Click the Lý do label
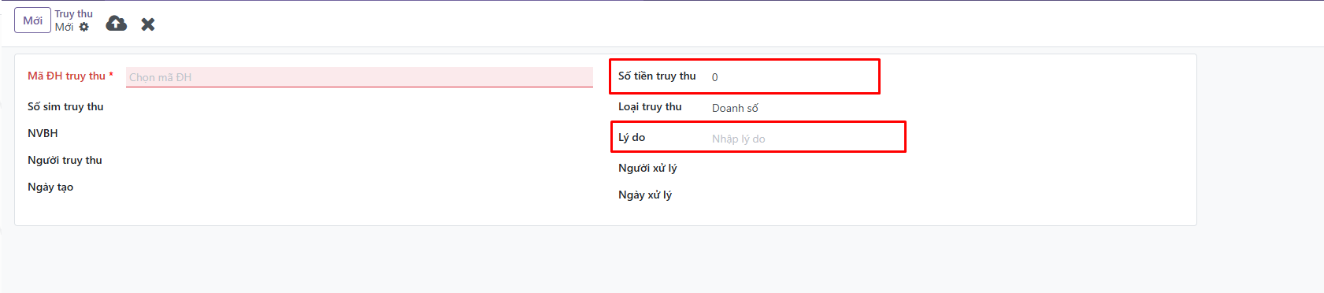The image size is (1324, 293). (x=632, y=137)
